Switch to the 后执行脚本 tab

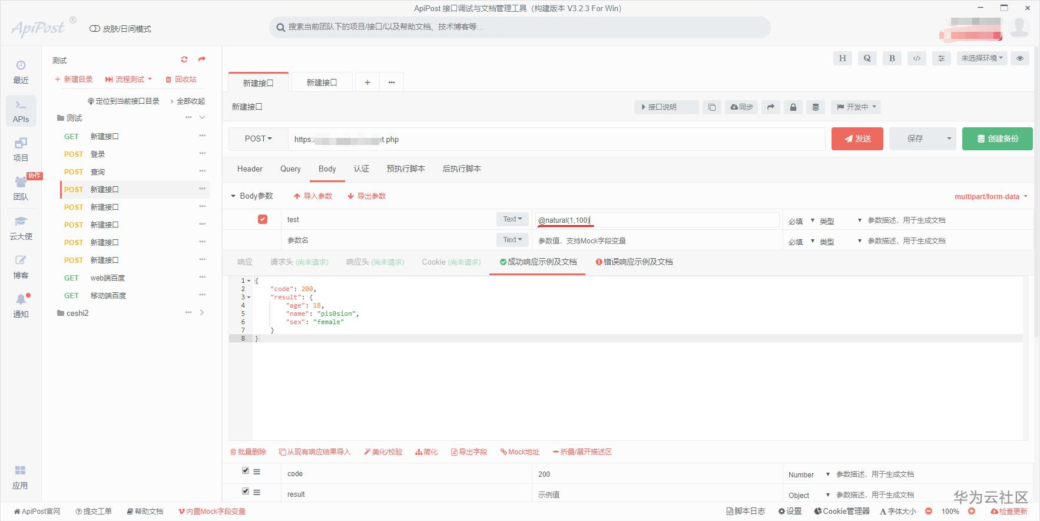coord(462,169)
